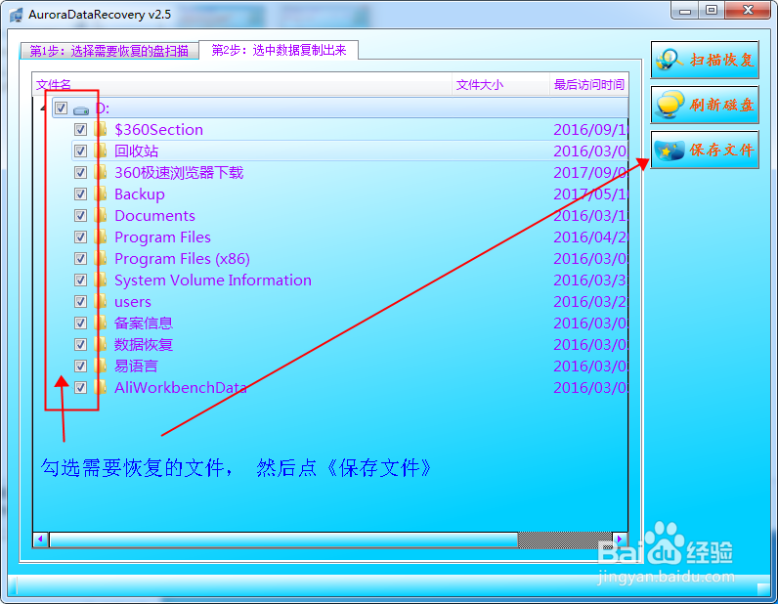This screenshot has height=604, width=778.
Task: Uncheck the Backup folder checkbox
Action: (80, 194)
